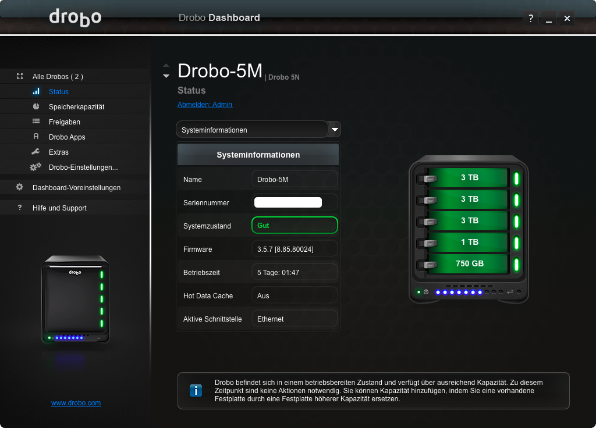Open Hilfe und Support
This screenshot has height=428, width=596.
[59, 208]
